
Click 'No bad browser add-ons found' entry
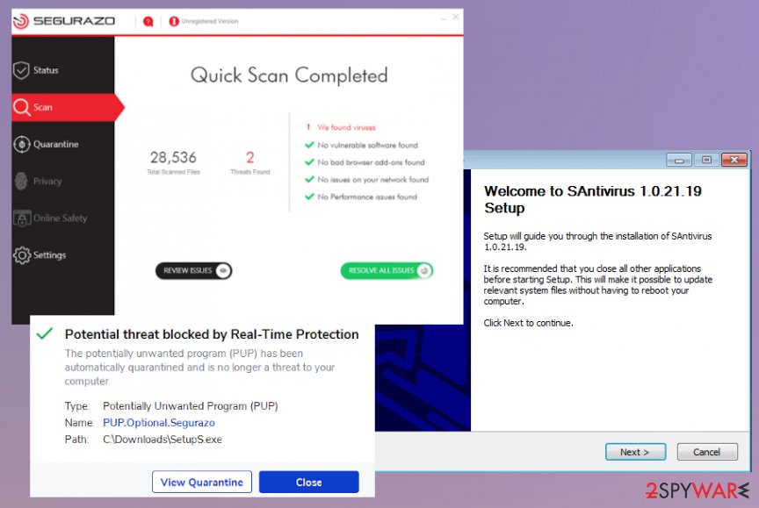(371, 162)
